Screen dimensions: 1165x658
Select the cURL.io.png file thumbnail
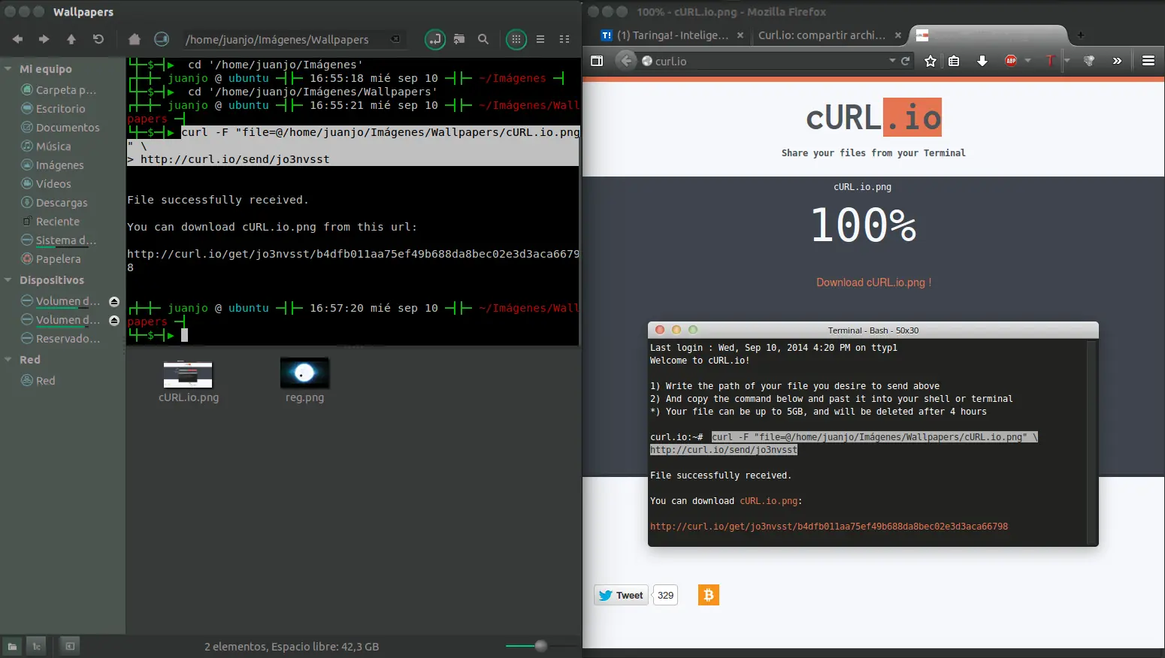188,374
